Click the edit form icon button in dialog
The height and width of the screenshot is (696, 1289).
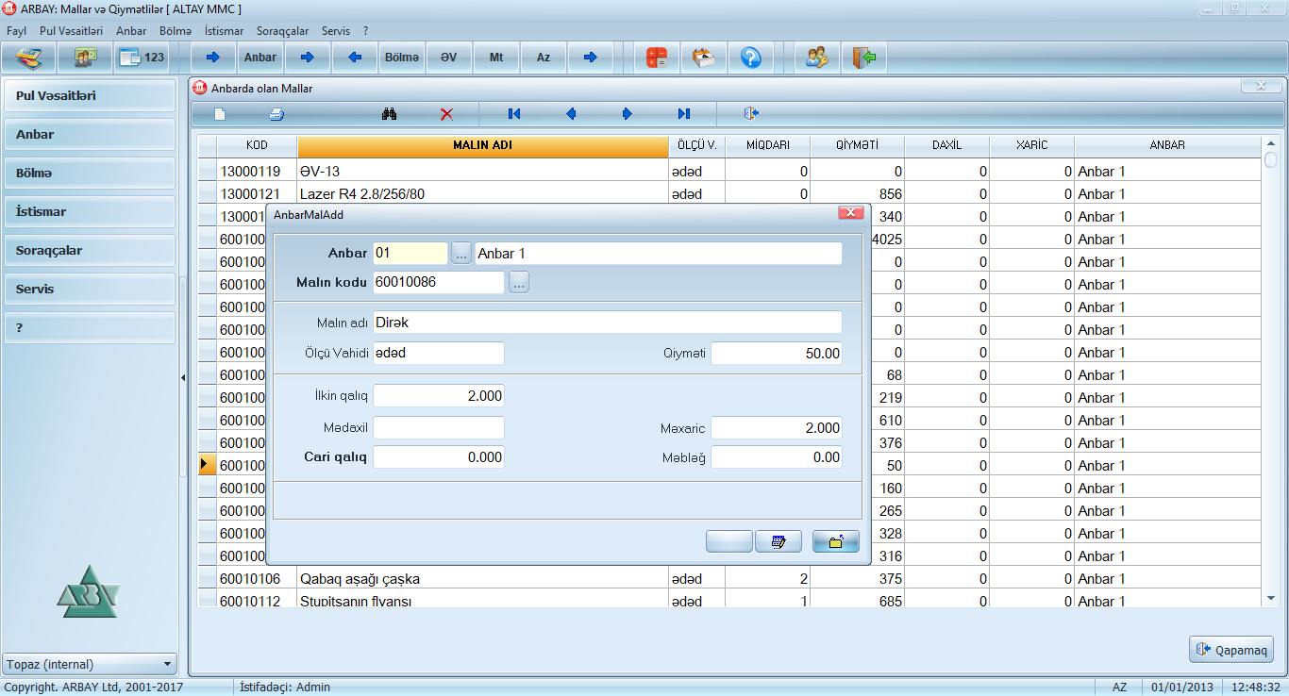(778, 541)
